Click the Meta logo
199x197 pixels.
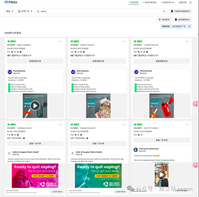11,2
